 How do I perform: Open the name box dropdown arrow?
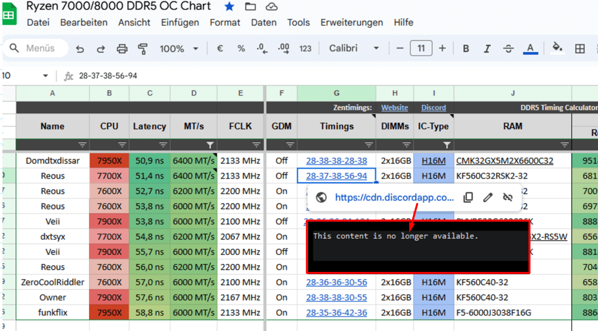tap(46, 76)
